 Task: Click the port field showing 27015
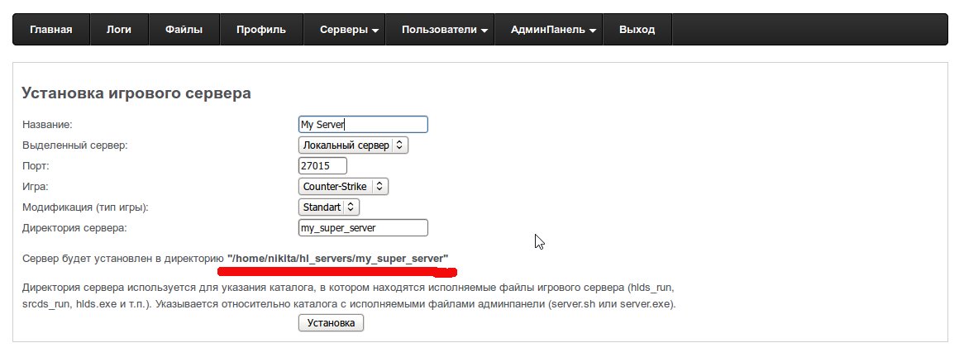(x=322, y=166)
